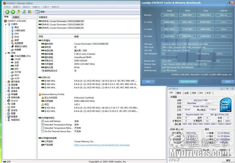Select the IPMI tree item

(x=17, y=37)
